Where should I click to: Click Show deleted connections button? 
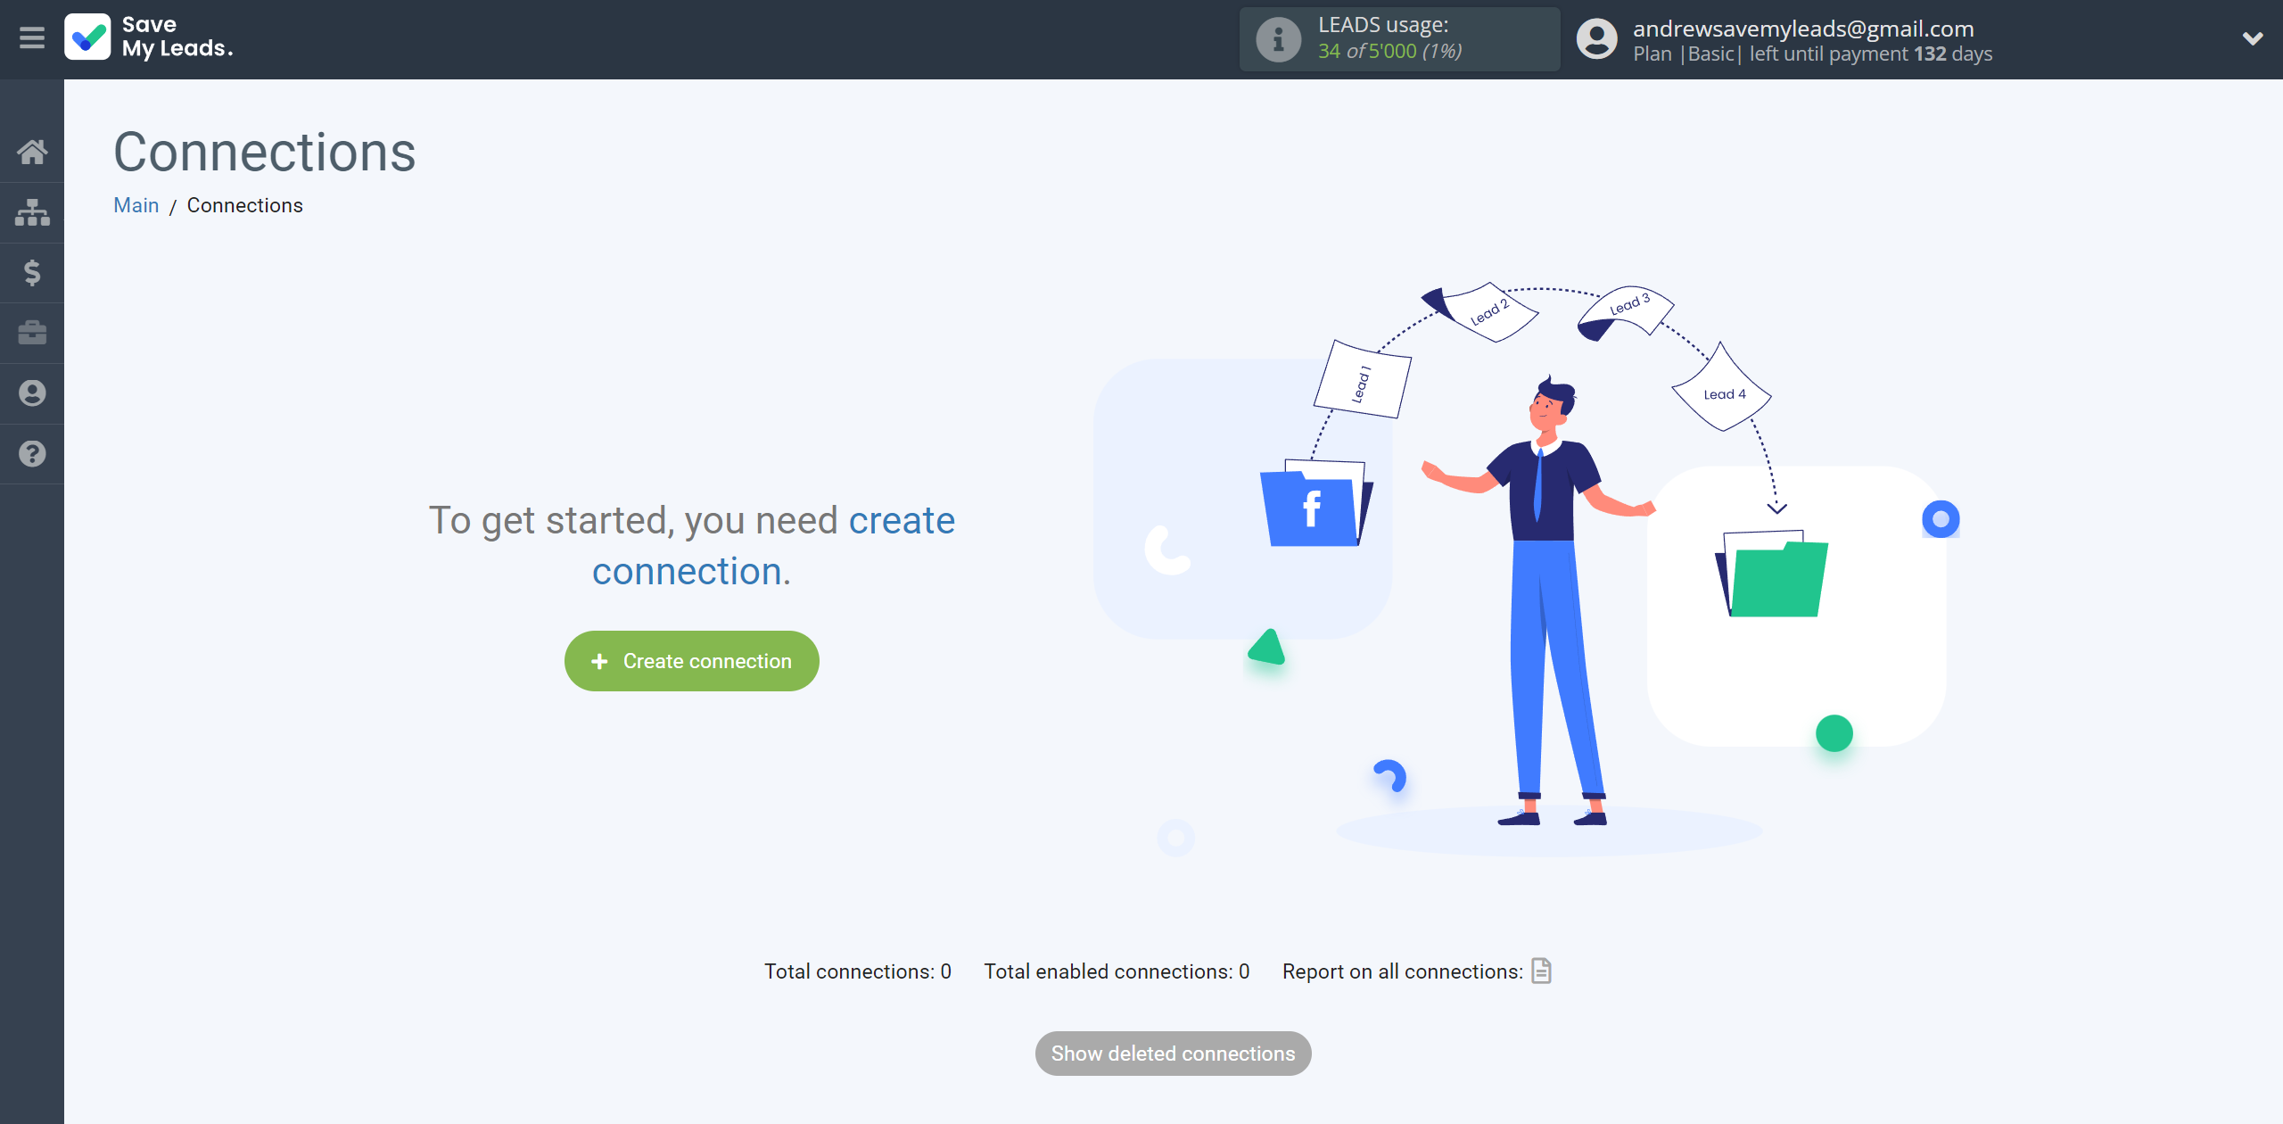[1172, 1053]
